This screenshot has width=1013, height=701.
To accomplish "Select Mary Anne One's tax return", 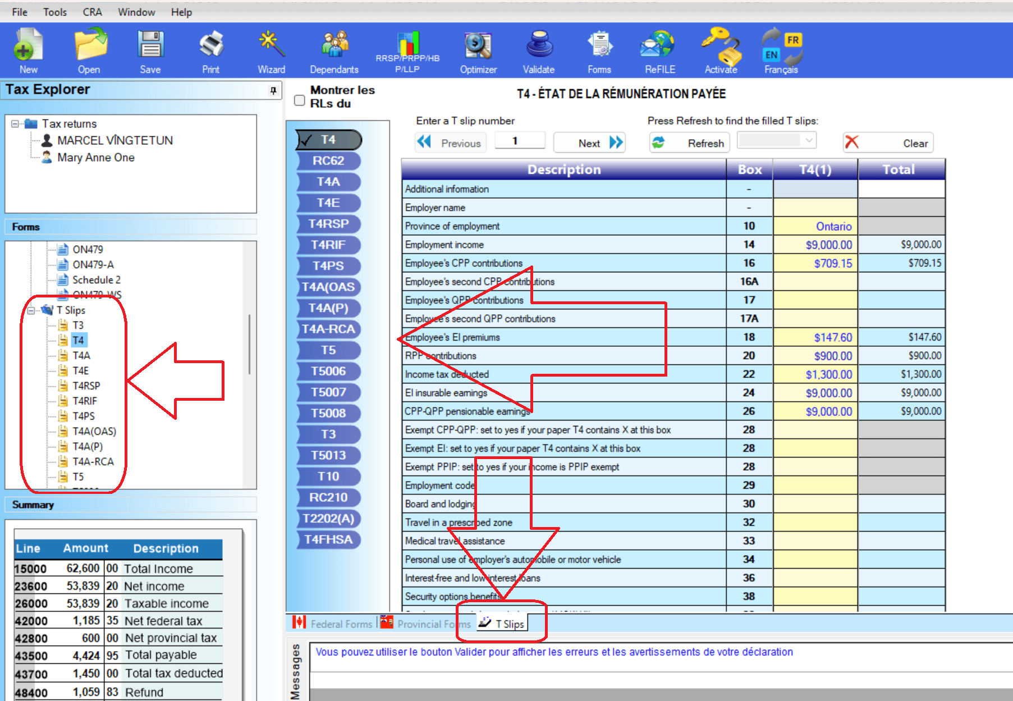I will click(96, 158).
